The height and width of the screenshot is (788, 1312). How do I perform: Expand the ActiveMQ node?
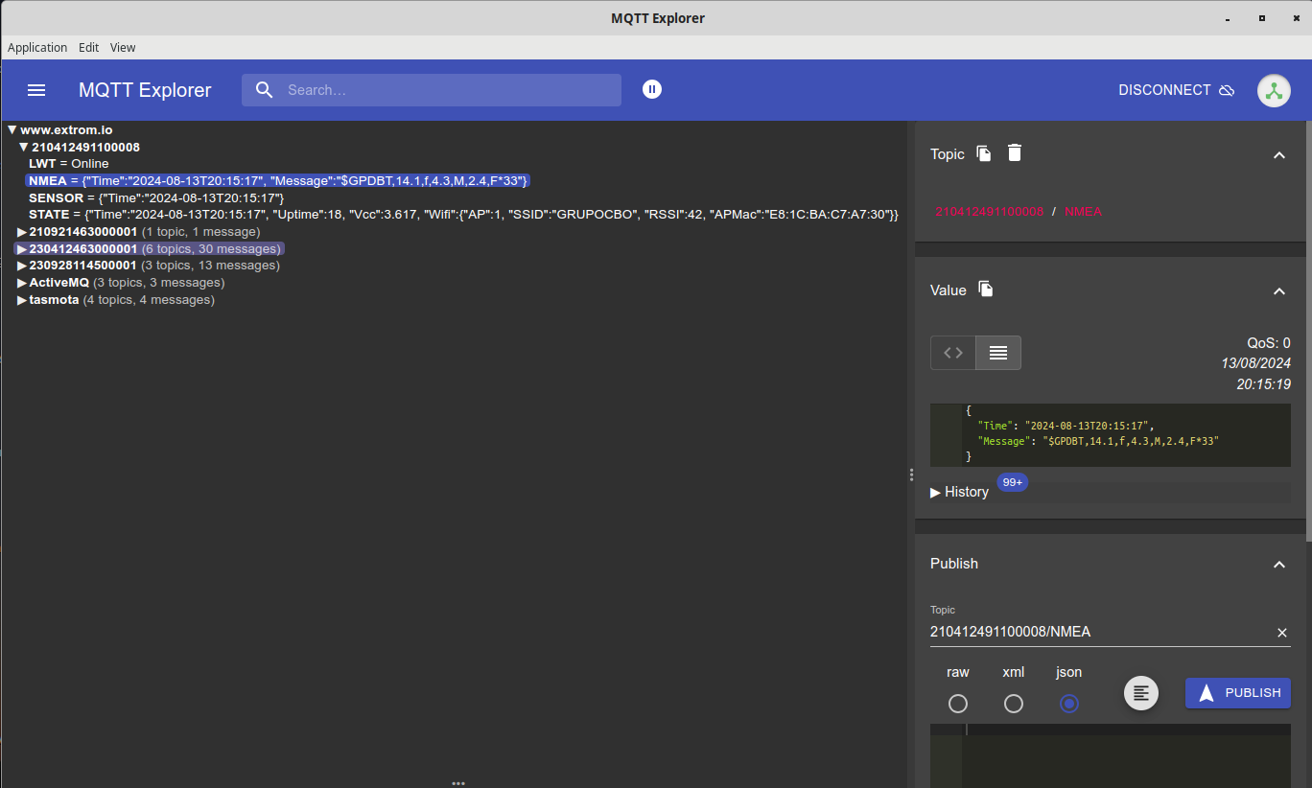(22, 283)
